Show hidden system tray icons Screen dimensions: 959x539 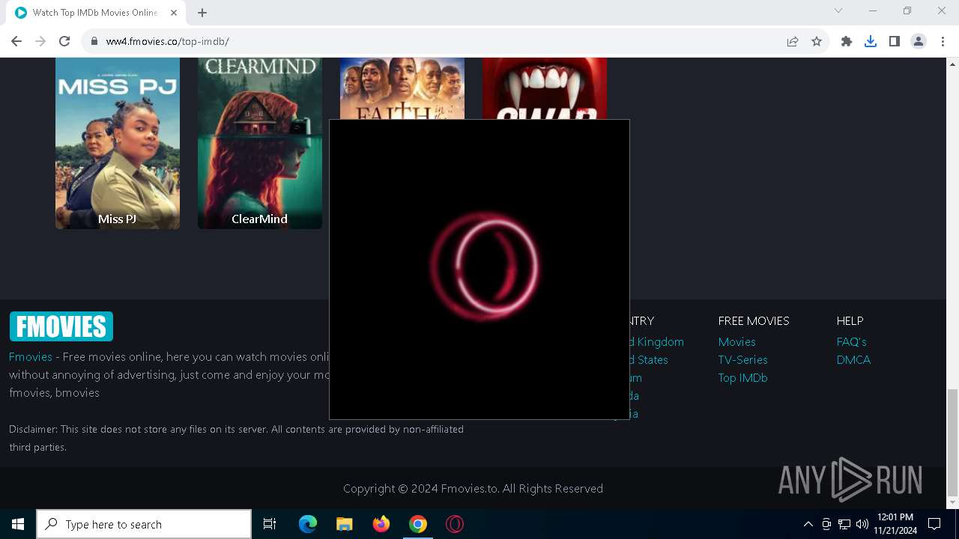(x=808, y=524)
